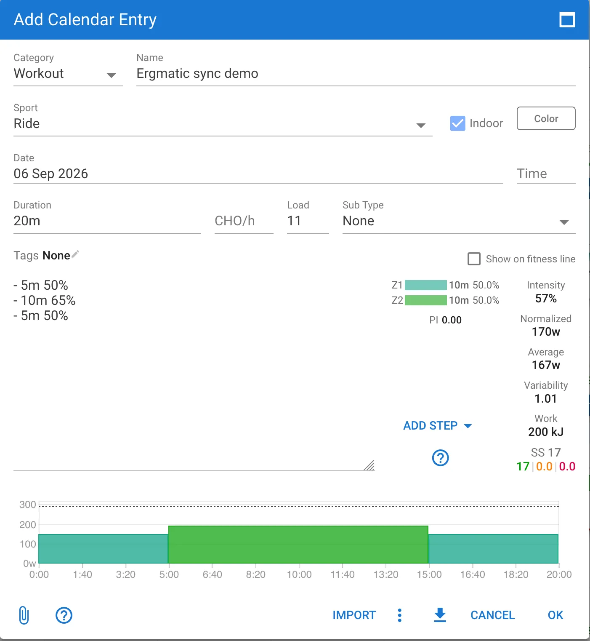Click the Date field 06 Sep 2026
Viewport: 590px width, 641px height.
pos(258,174)
